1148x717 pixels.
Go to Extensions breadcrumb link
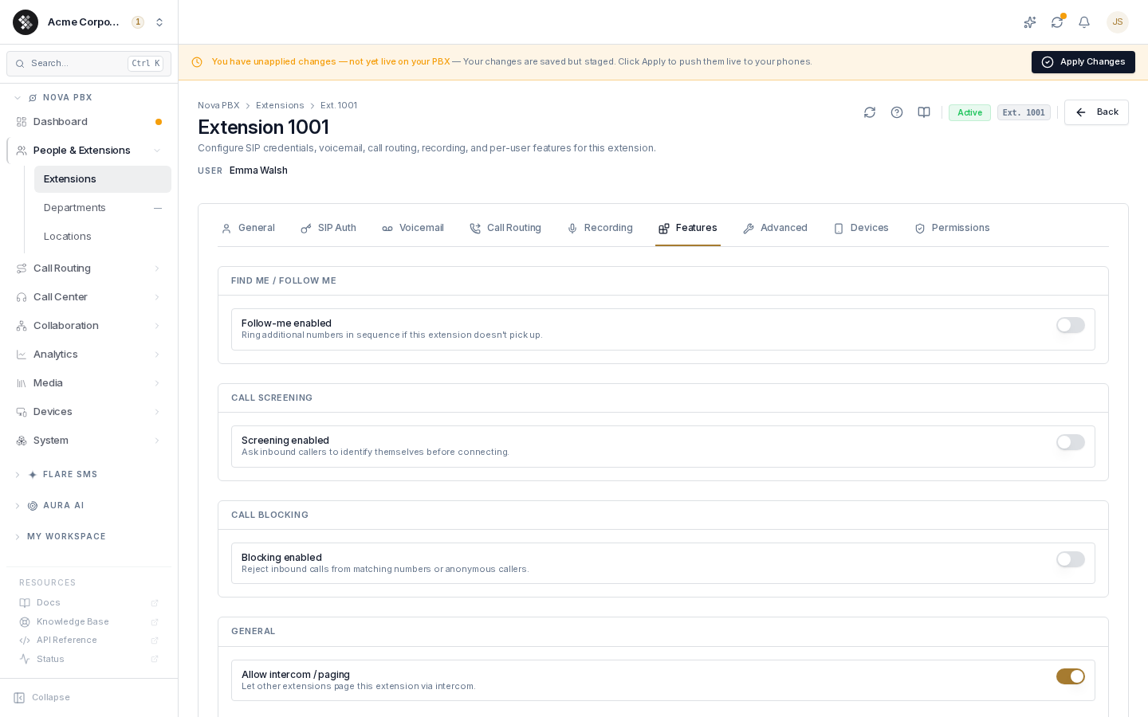(280, 106)
